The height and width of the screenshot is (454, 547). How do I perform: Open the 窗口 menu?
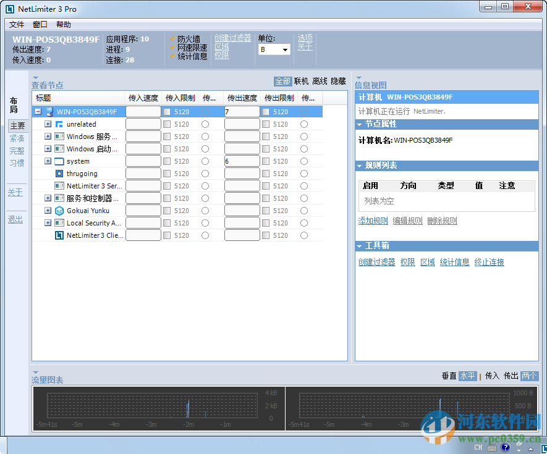pos(39,24)
